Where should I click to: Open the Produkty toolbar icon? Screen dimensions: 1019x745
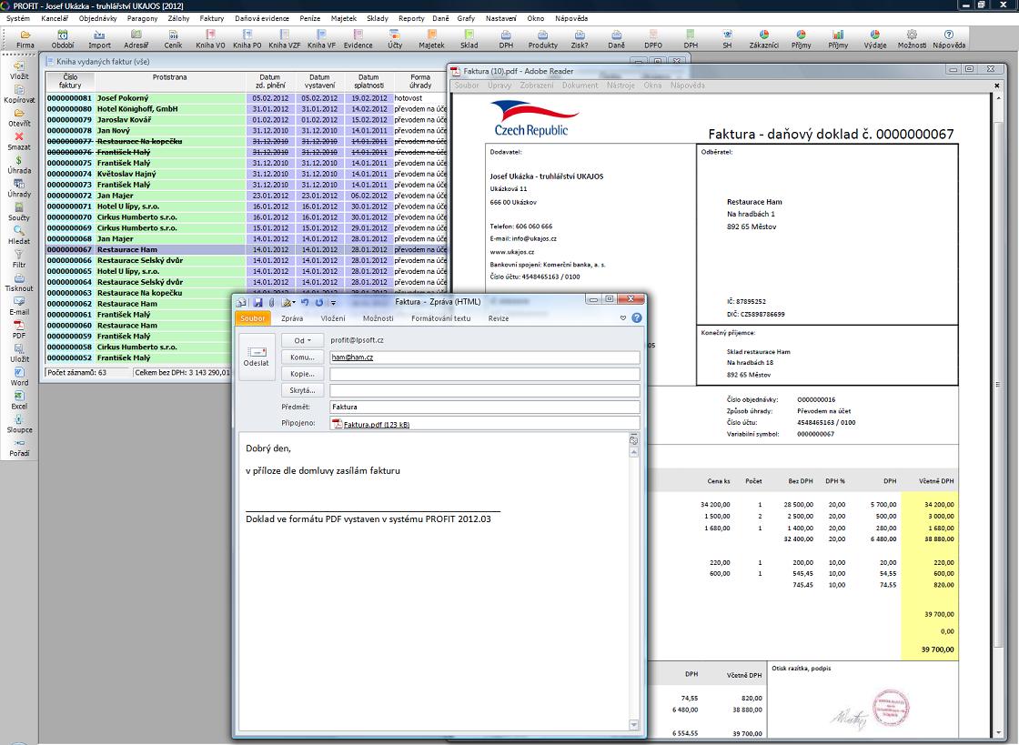coord(542,39)
